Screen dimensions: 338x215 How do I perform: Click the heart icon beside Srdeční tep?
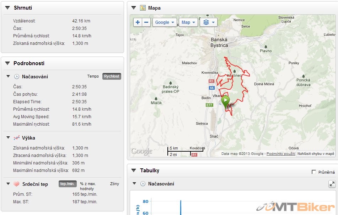tap(16, 184)
